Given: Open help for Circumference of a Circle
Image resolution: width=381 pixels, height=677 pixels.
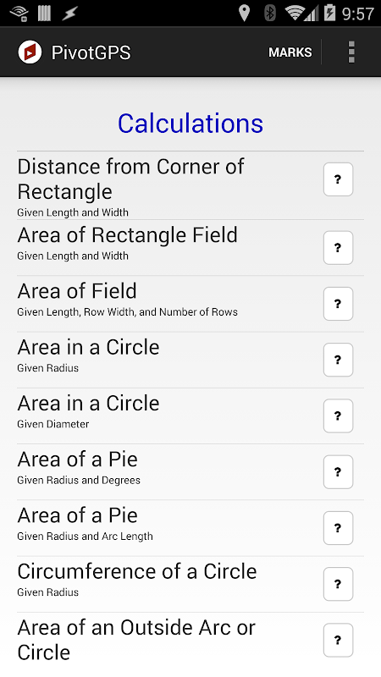Looking at the screenshot, I should tap(338, 584).
